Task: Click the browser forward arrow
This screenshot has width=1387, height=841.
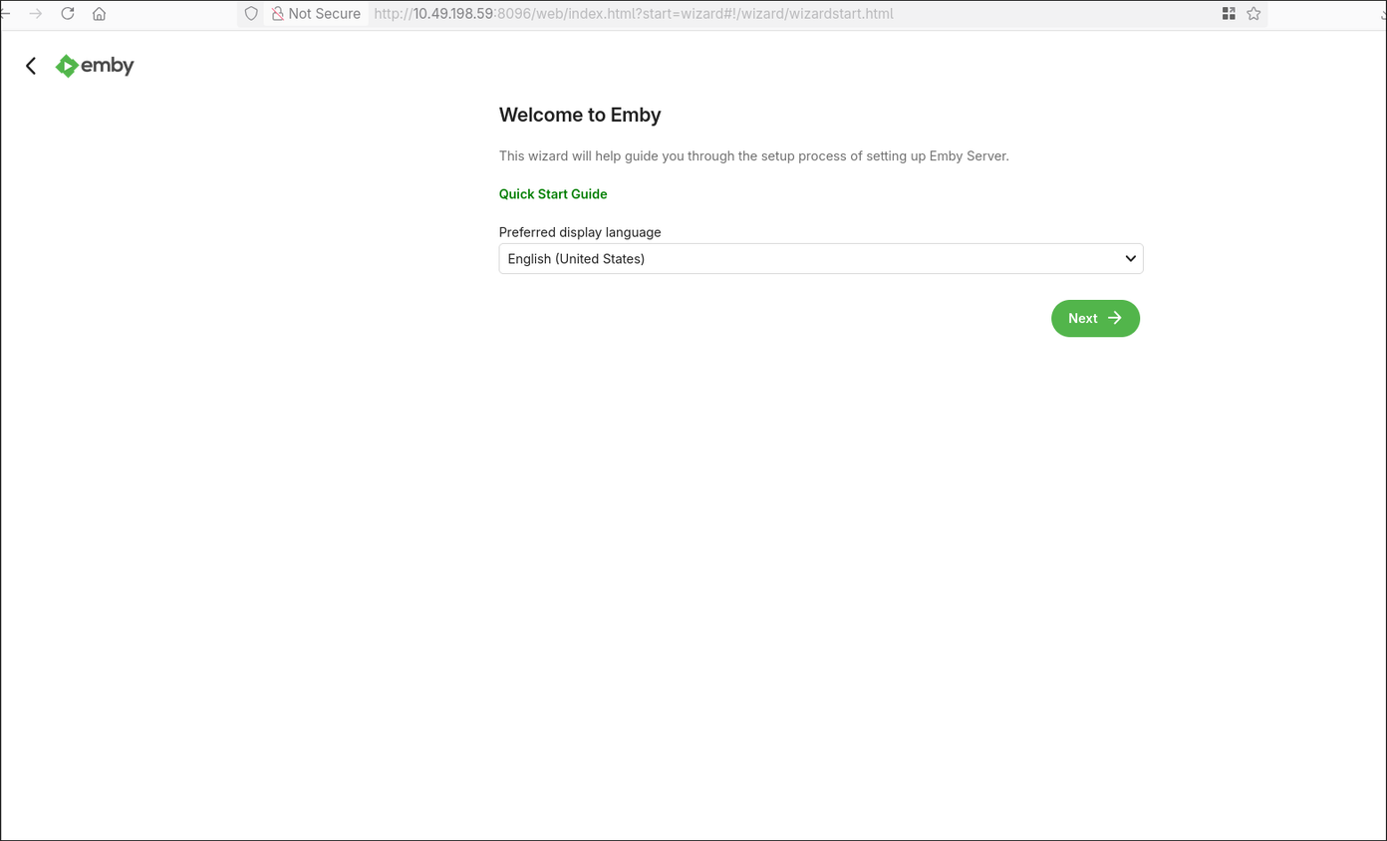Action: (x=36, y=14)
